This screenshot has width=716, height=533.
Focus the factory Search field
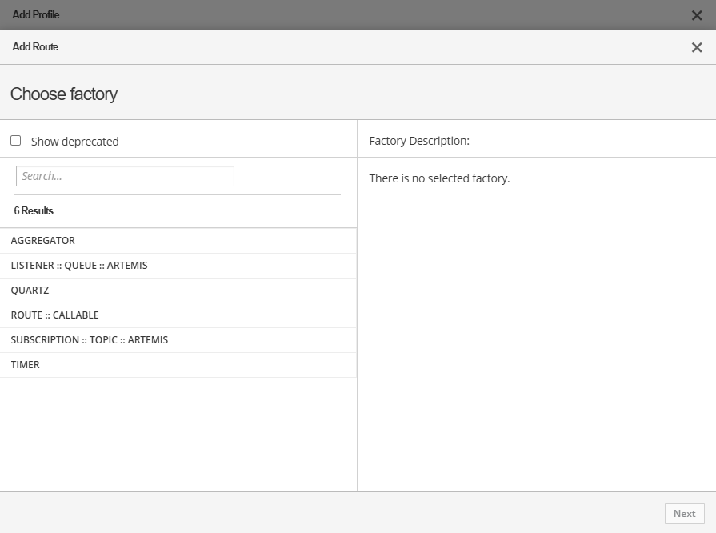125,176
